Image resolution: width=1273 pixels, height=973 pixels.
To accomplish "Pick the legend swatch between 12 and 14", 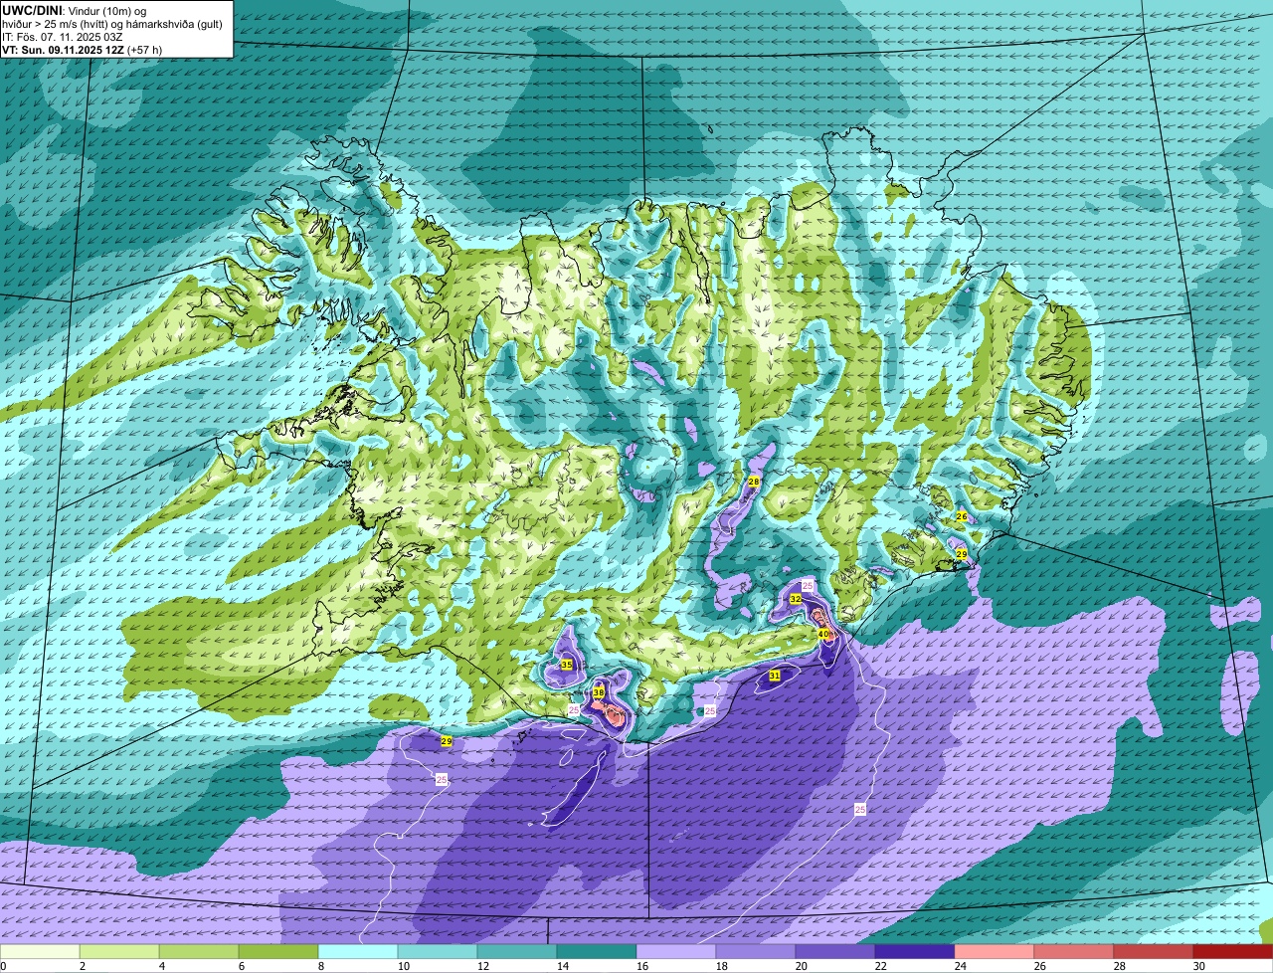I will click(517, 952).
